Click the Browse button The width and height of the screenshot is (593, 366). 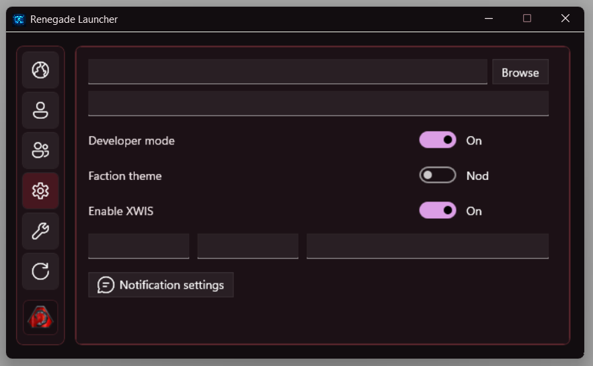pyautogui.click(x=520, y=72)
